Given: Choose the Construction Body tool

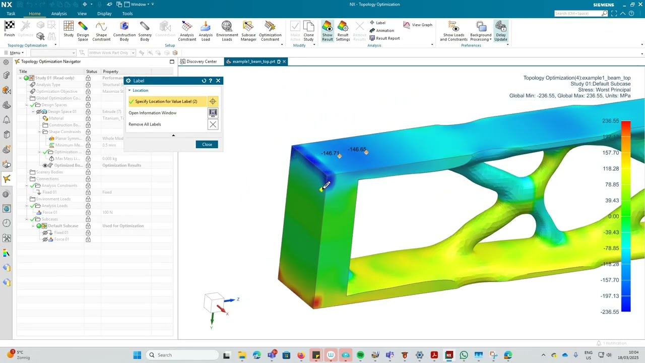Looking at the screenshot, I should click(124, 30).
